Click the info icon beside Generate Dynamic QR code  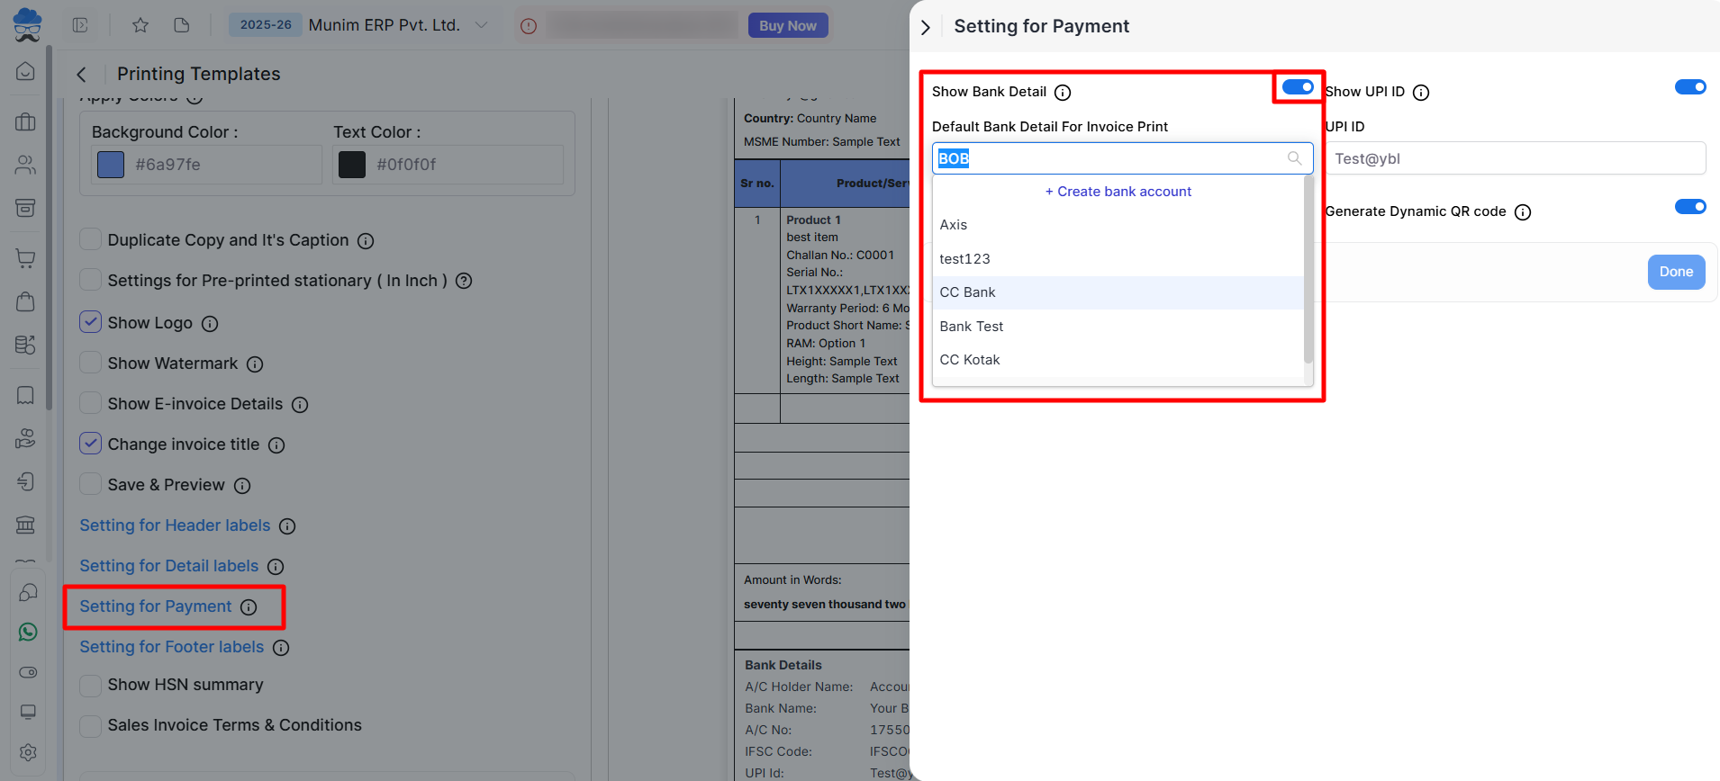click(x=1522, y=212)
